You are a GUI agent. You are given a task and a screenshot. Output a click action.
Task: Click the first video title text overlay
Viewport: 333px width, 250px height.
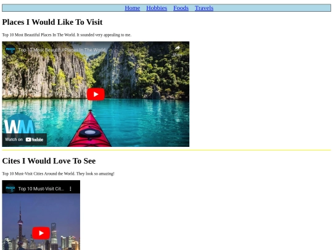tap(62, 50)
